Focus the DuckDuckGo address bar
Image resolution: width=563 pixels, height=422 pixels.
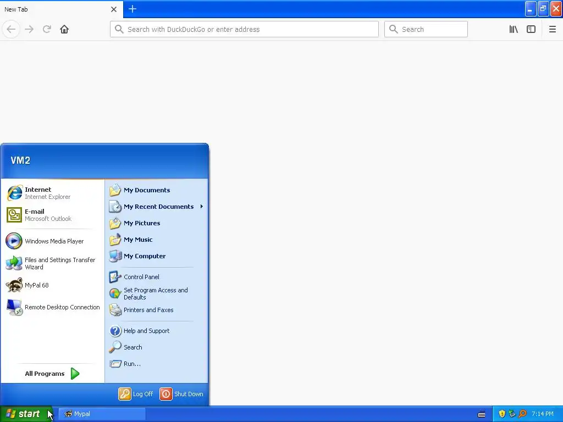[244, 29]
